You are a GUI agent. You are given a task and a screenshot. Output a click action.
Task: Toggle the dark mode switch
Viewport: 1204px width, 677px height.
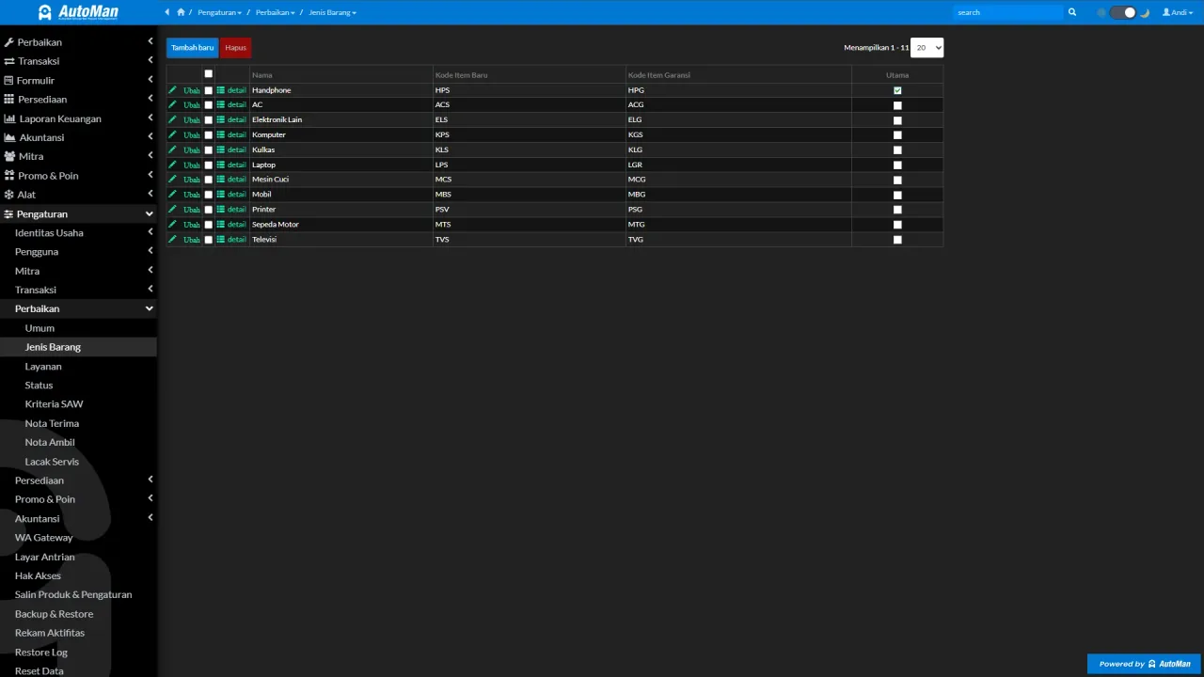[1123, 12]
